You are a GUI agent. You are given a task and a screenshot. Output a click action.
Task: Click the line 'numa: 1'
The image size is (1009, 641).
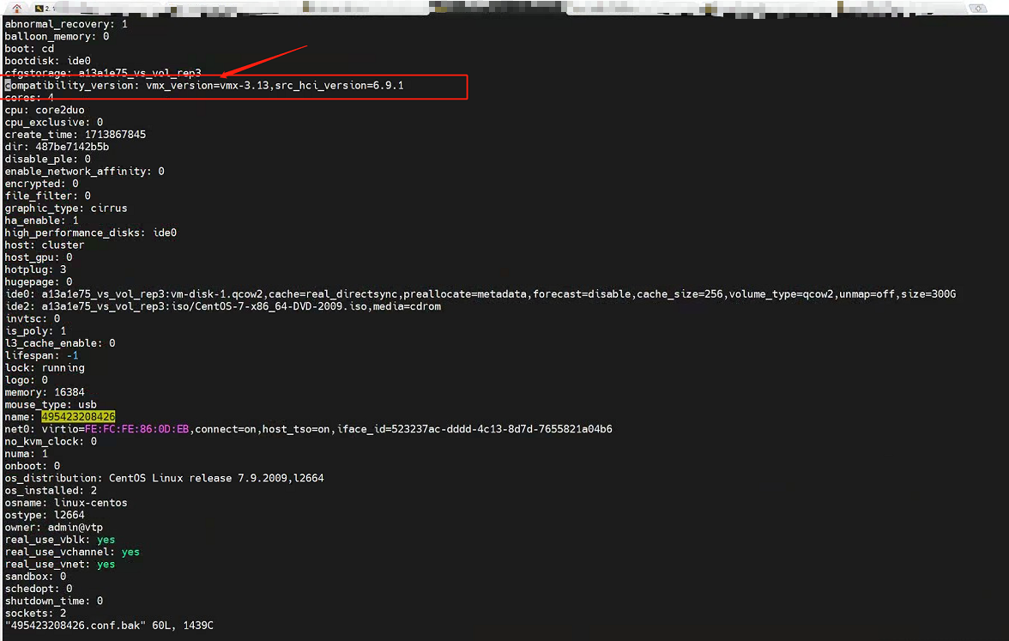(27, 453)
